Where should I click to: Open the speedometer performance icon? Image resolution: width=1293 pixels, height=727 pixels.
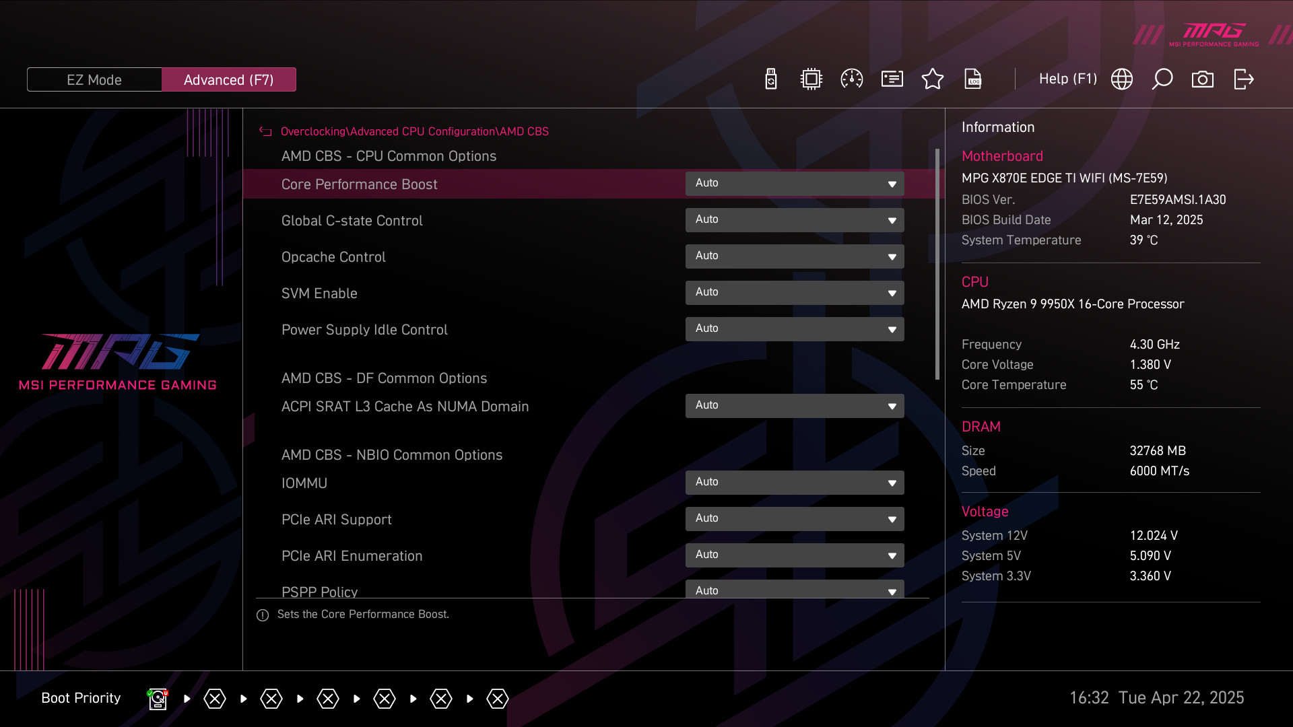[x=852, y=79]
